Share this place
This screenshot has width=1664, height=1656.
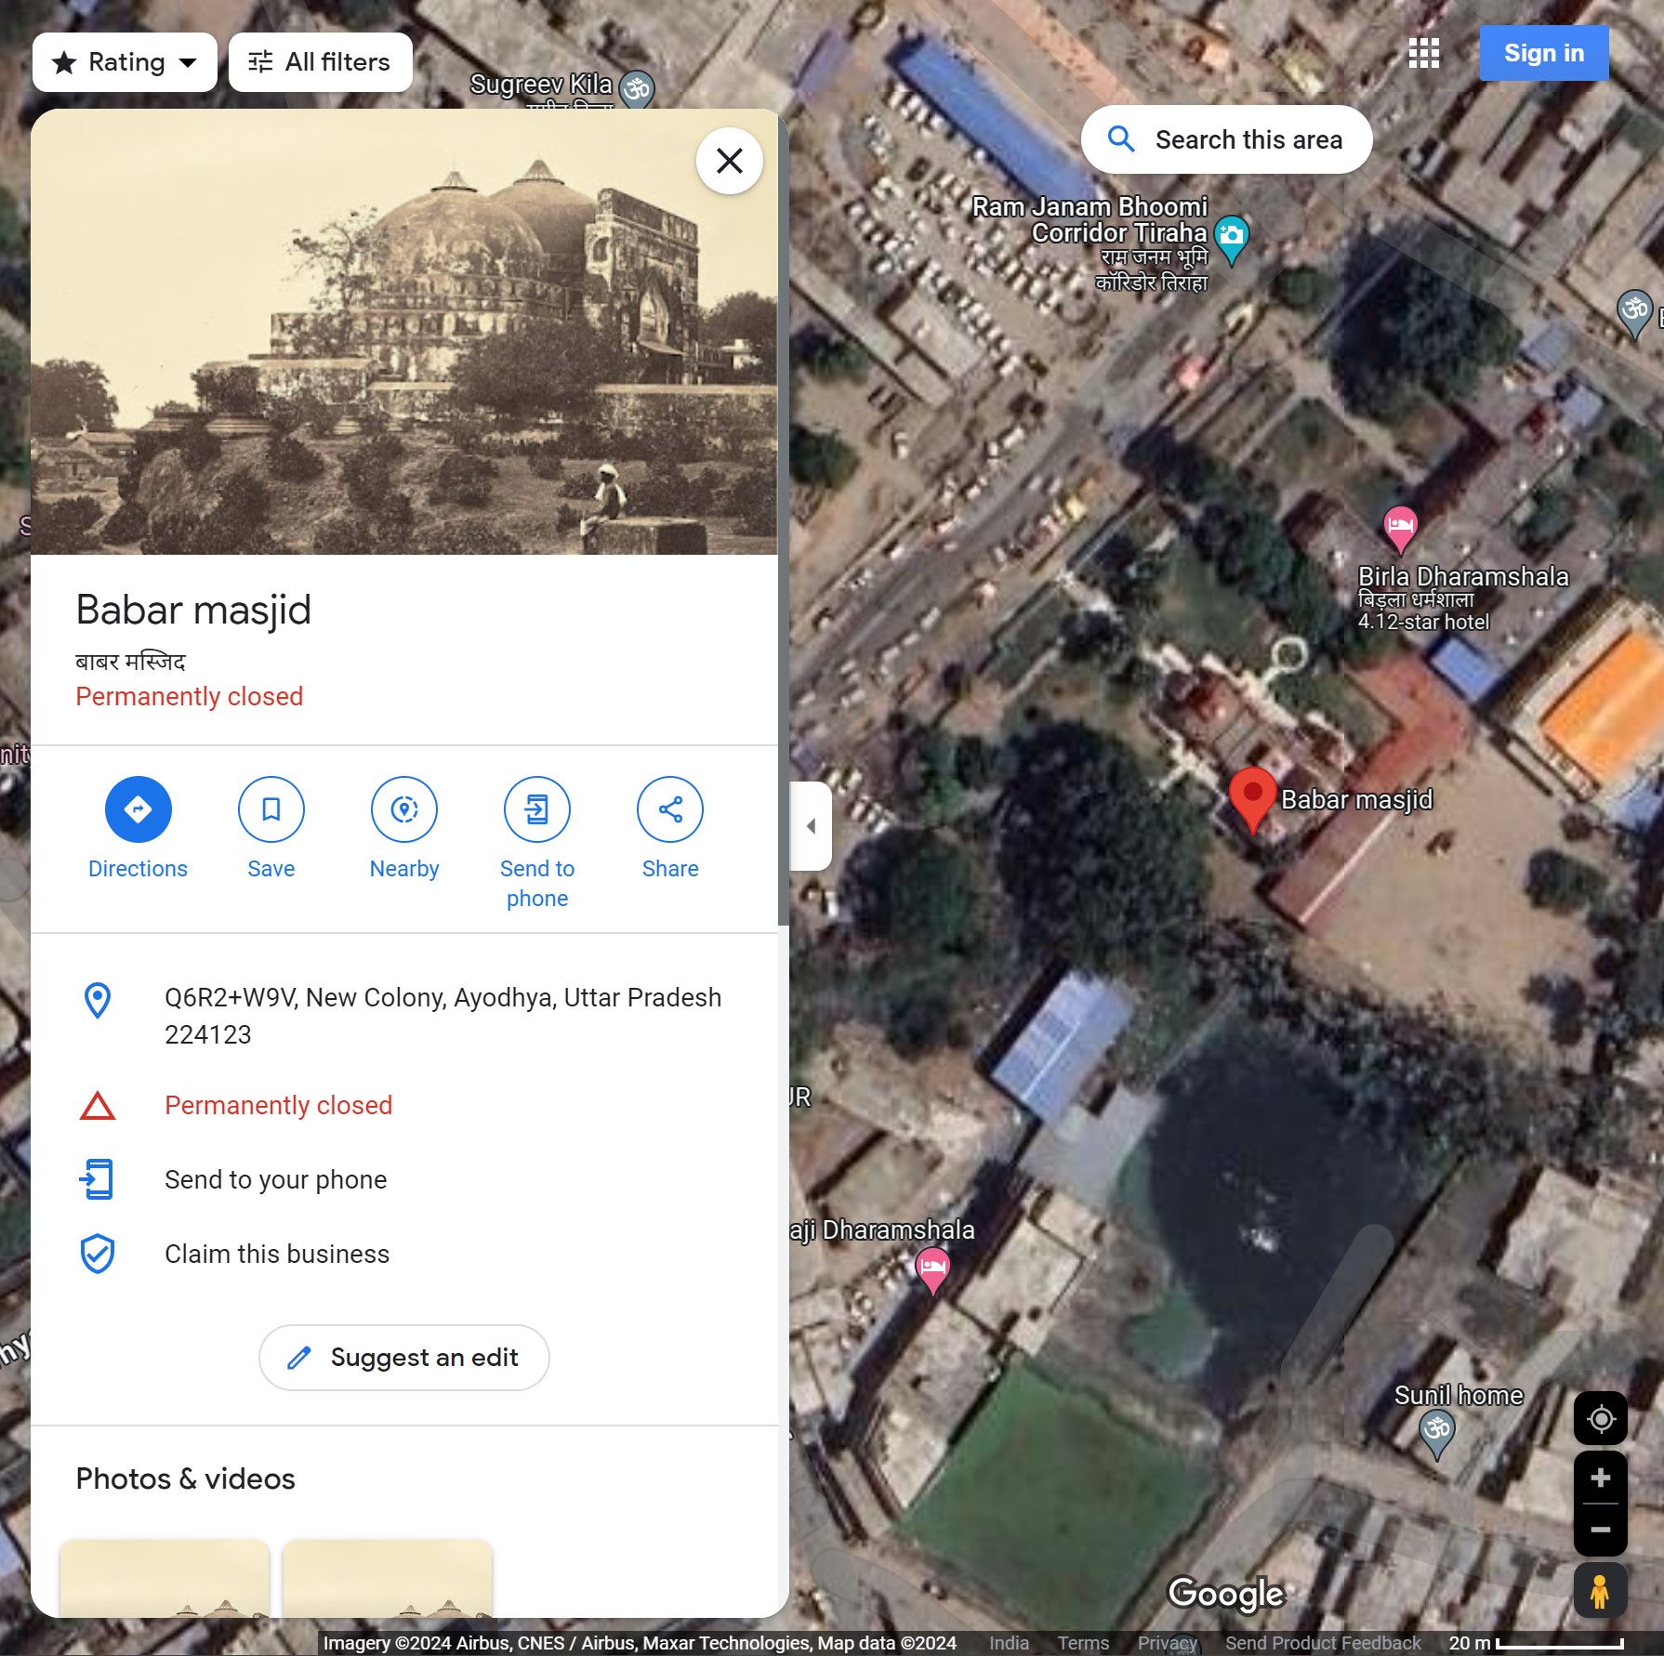[670, 827]
